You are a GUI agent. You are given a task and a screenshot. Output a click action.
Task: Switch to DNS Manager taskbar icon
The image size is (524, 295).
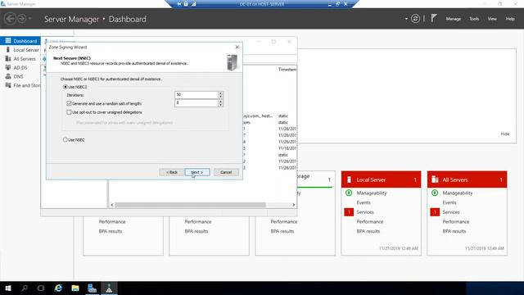109,288
